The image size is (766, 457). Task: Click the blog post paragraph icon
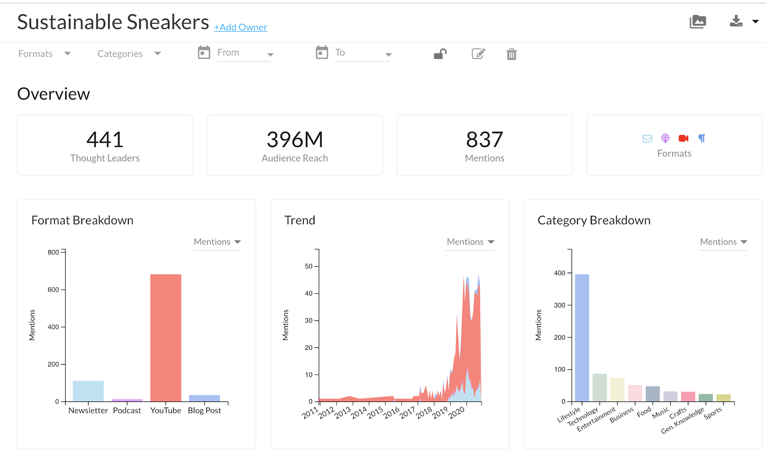click(702, 138)
